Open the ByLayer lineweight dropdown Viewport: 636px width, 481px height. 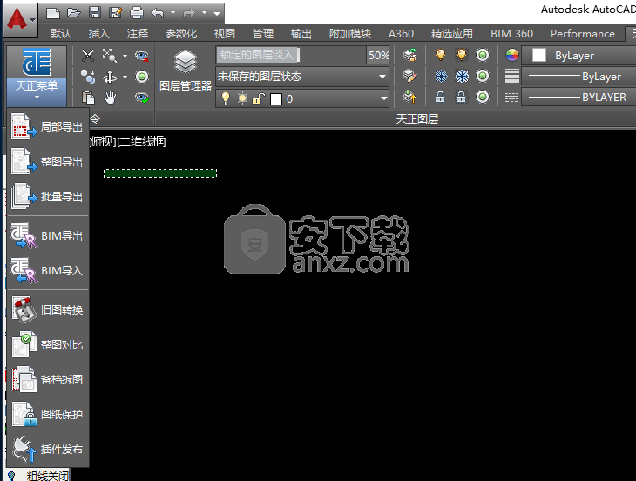(x=578, y=77)
